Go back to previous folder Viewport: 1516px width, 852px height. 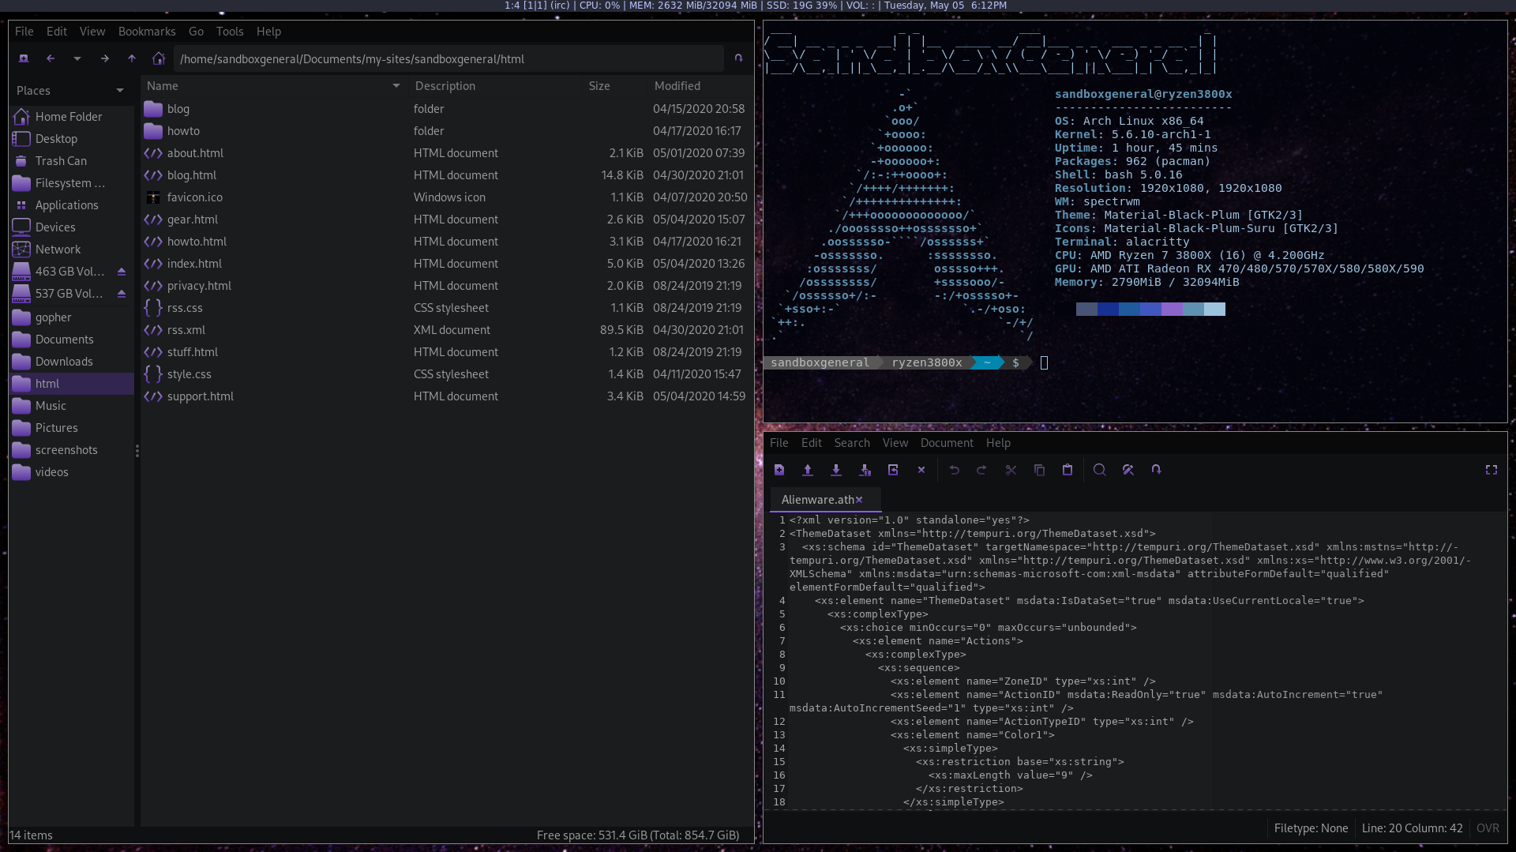coord(51,58)
